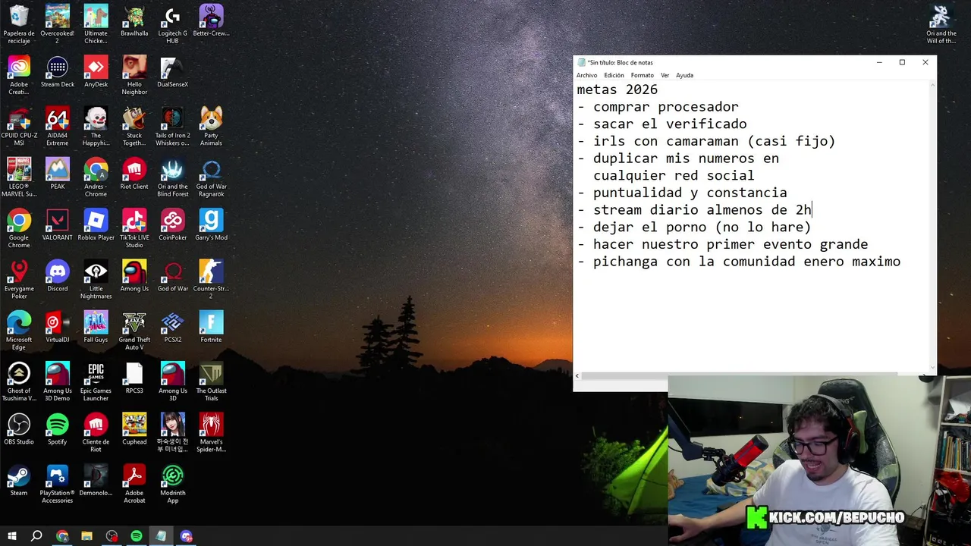Select the LEGO MARVEL Super Heroes icon
The image size is (971, 546).
(x=19, y=177)
